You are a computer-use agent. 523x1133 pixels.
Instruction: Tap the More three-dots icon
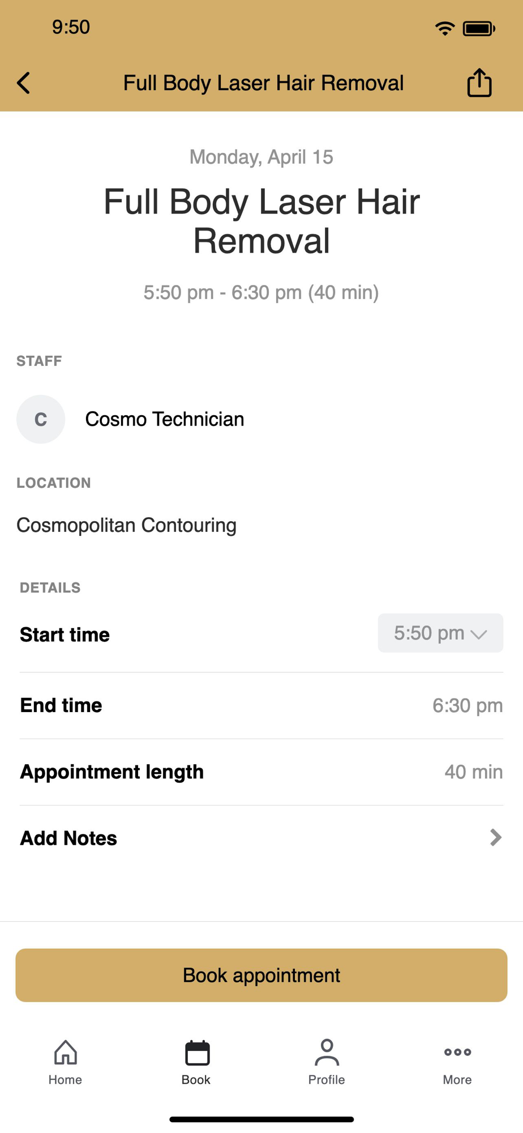(457, 1052)
